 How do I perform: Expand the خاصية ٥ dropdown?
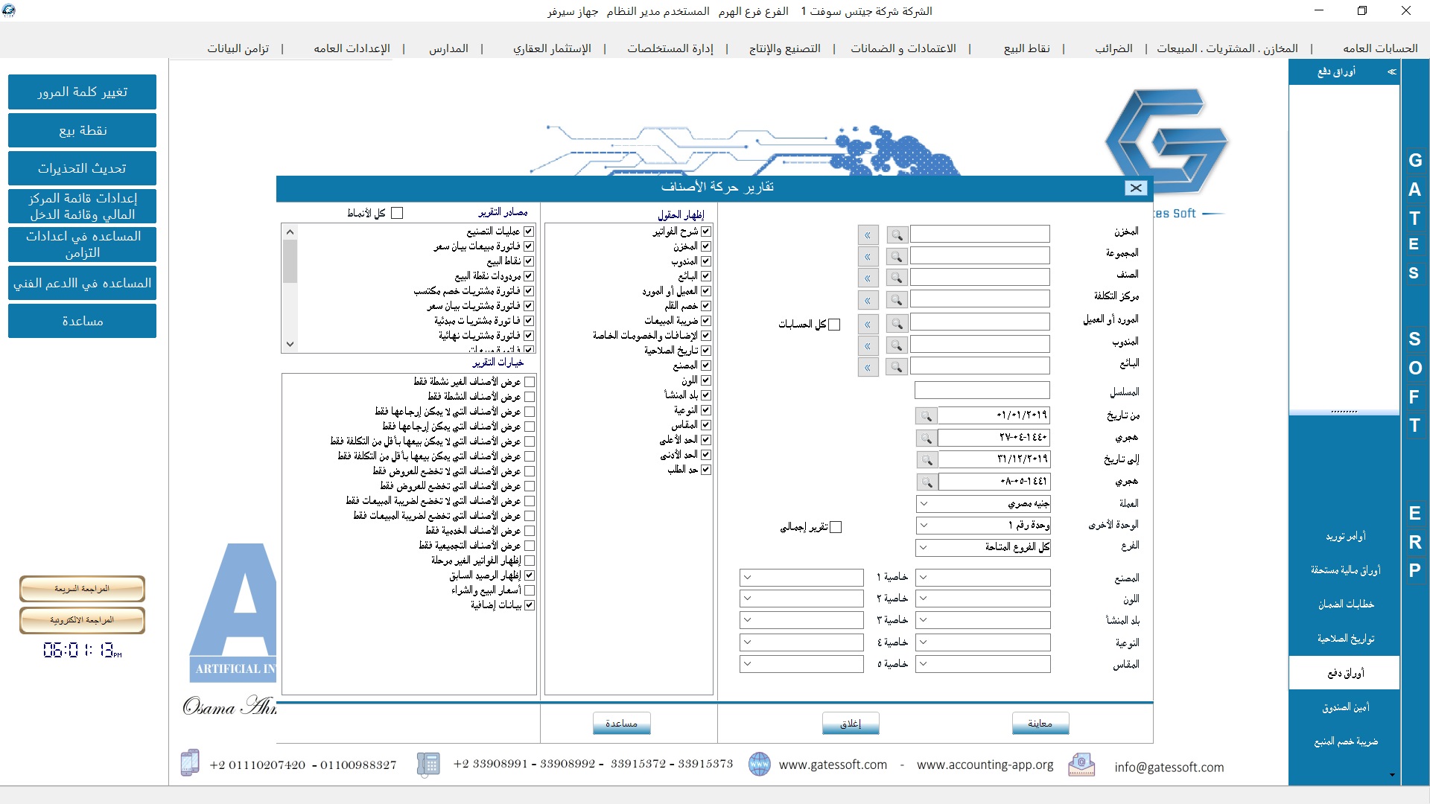[801, 664]
